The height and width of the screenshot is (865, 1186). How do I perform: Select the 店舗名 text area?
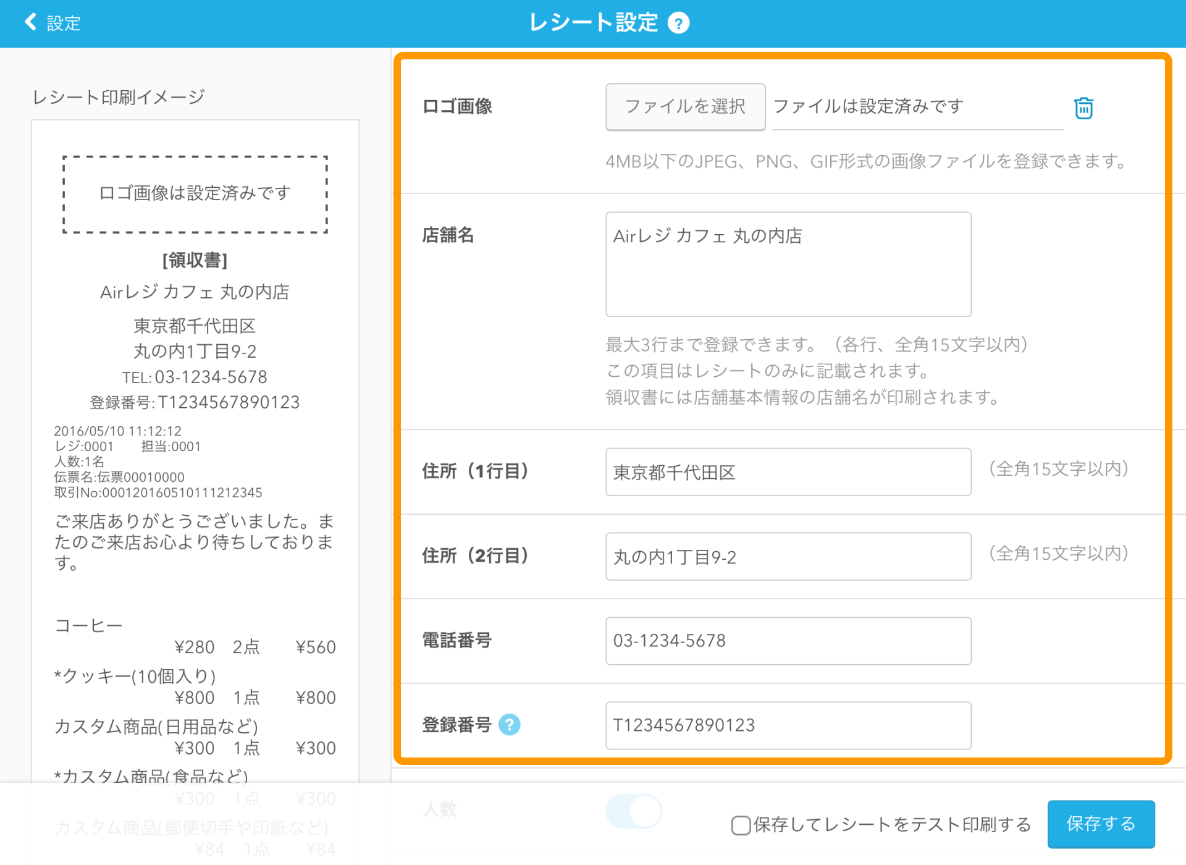point(788,264)
